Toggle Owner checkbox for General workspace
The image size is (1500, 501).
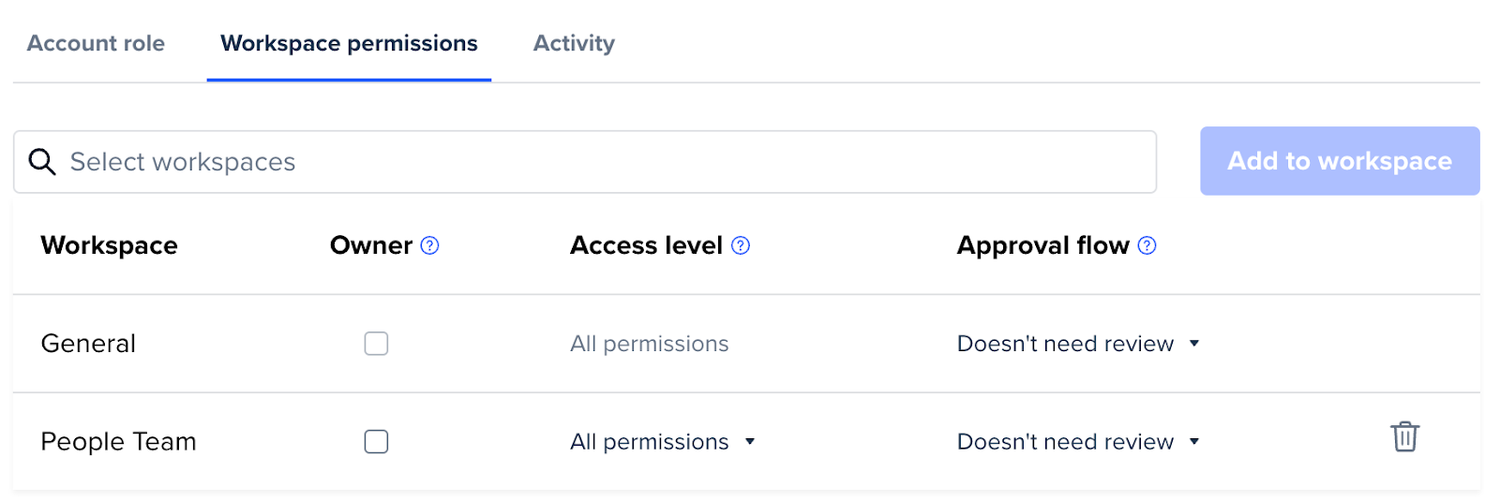click(x=376, y=344)
